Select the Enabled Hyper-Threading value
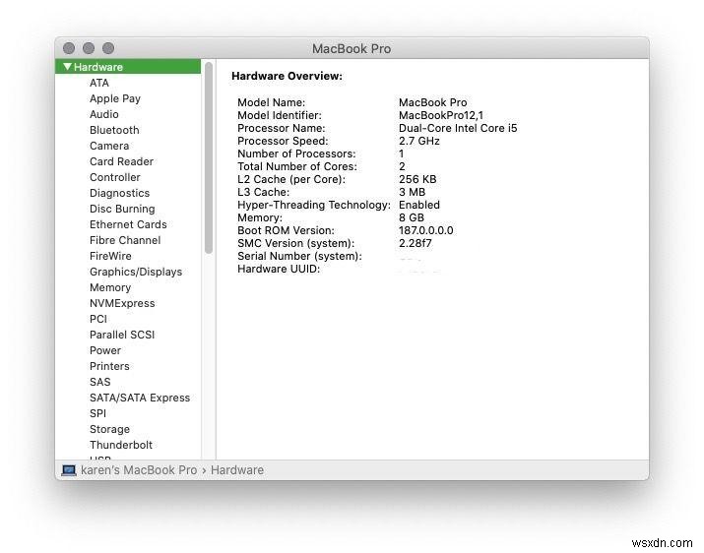The width and height of the screenshot is (704, 553). [x=419, y=205]
